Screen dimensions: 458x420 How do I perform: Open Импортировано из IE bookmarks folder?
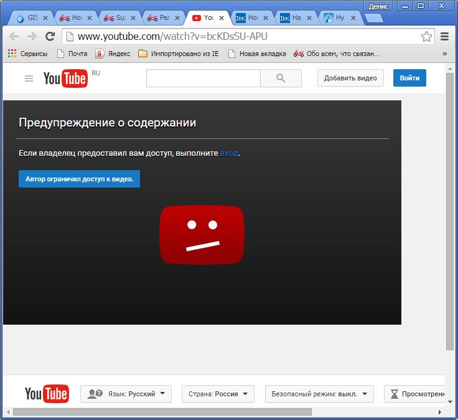click(x=178, y=54)
